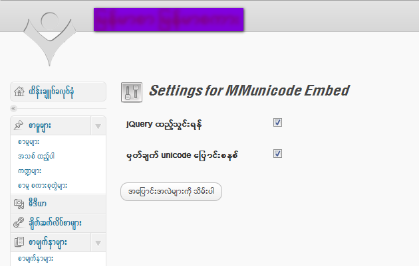Click the dashboard home icon in sidebar
Screen dimensions: 419x266
pos(19,92)
